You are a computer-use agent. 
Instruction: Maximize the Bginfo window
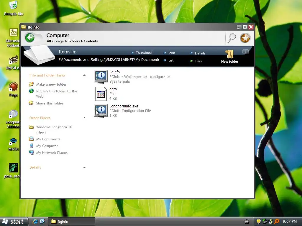click(245, 27)
